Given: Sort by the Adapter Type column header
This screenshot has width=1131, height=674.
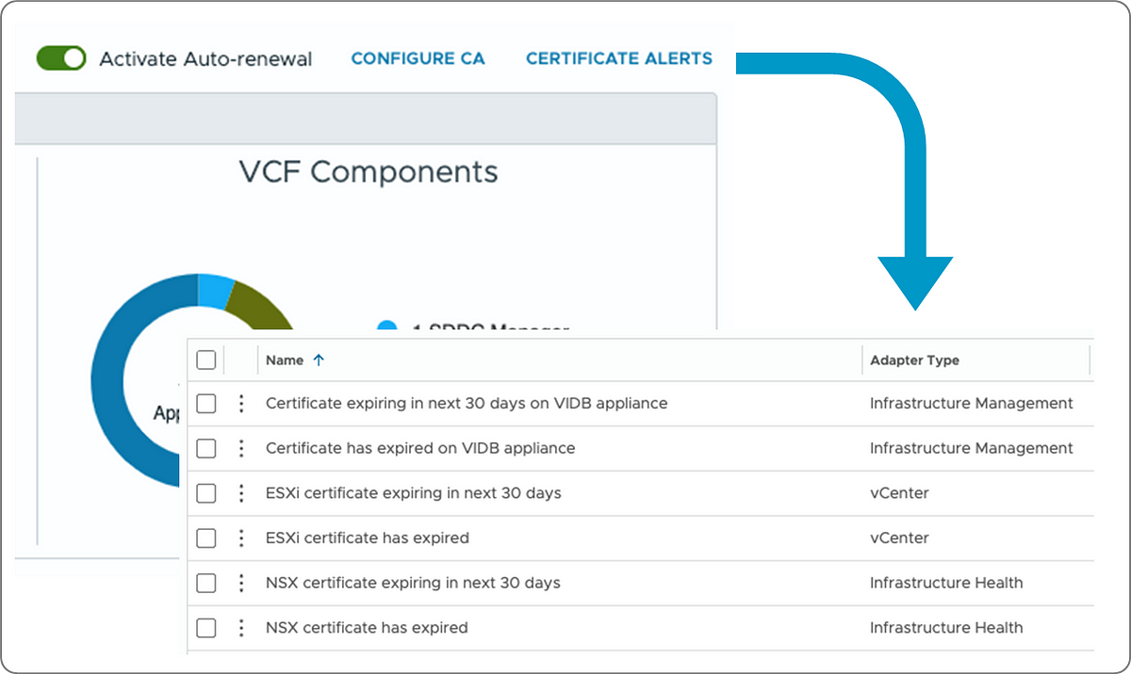Looking at the screenshot, I should [x=914, y=360].
